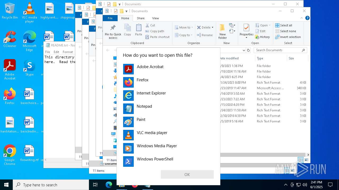Viewport: 339px width, 190px height.
Task: Choose Windows PowerShell in the open-with list
Action: [x=168, y=161]
